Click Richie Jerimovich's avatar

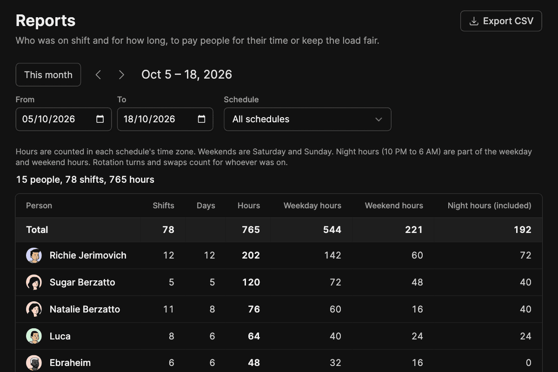[x=34, y=255]
